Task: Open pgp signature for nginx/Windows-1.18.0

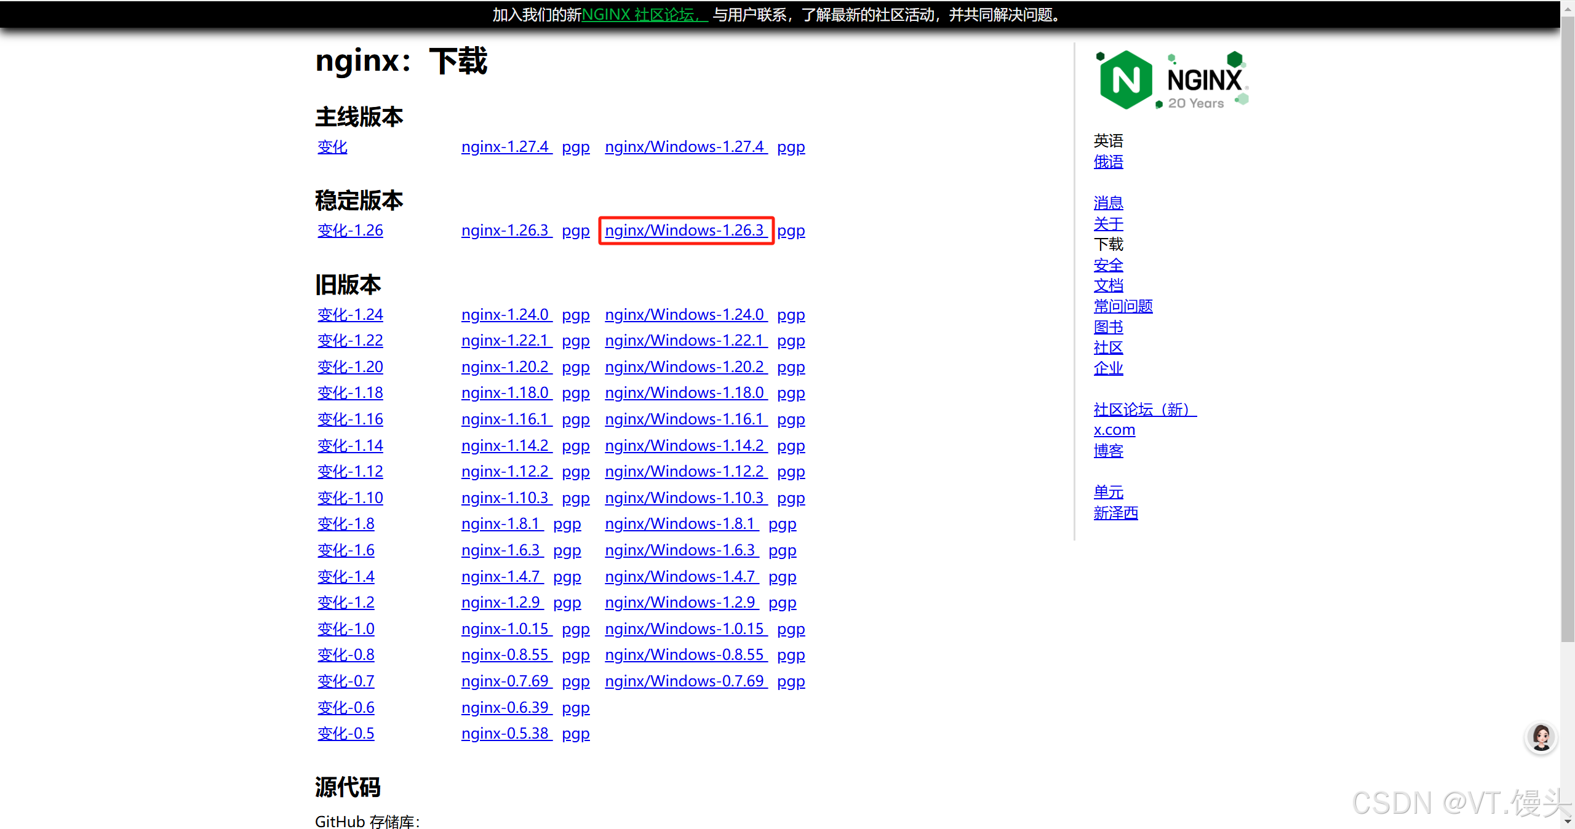Action: click(791, 393)
